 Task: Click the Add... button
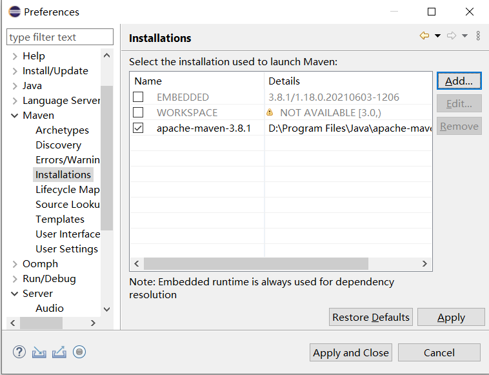pyautogui.click(x=459, y=81)
